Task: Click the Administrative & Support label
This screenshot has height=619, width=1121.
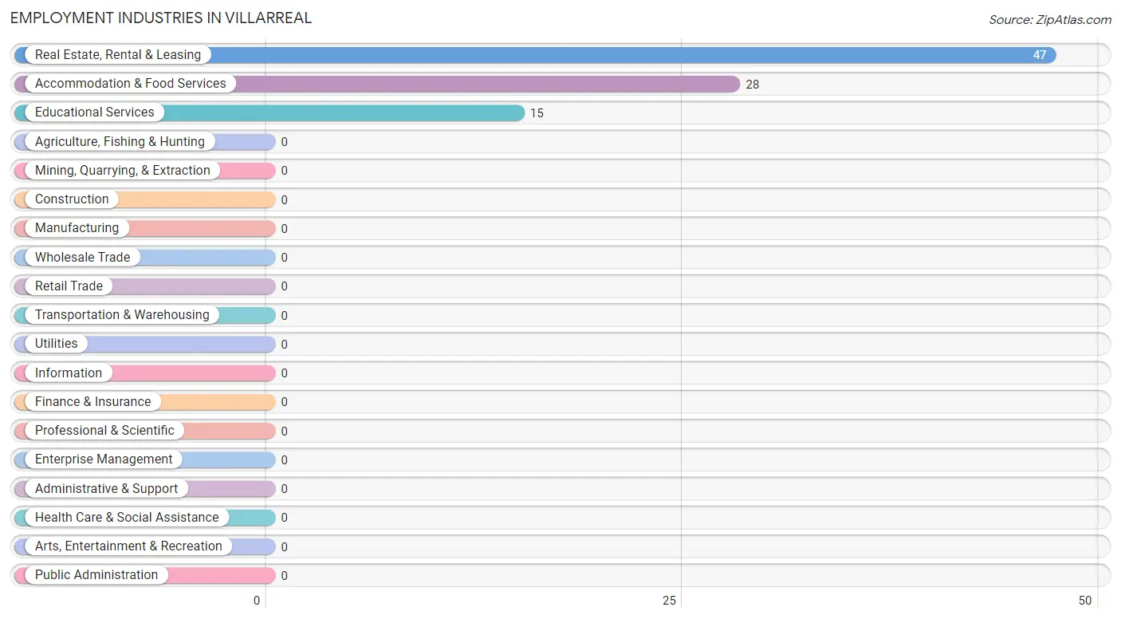Action: pos(107,489)
